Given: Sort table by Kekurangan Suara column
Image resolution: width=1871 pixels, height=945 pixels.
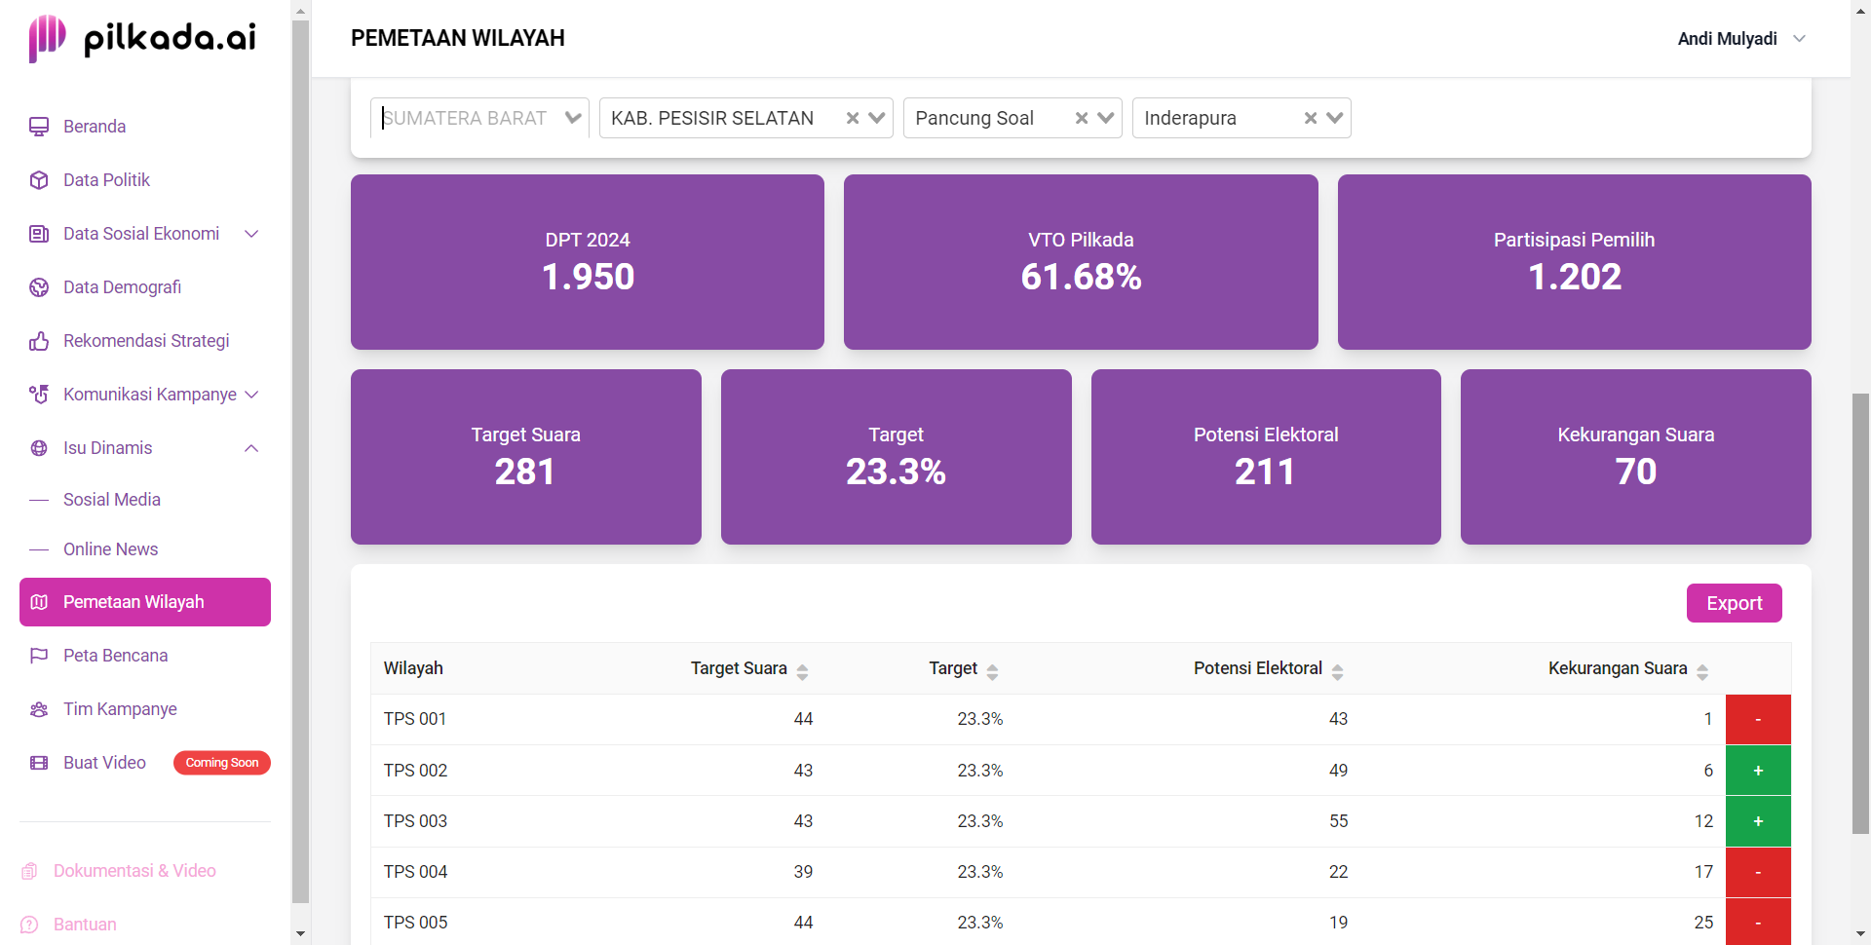Looking at the screenshot, I should tap(1702, 671).
